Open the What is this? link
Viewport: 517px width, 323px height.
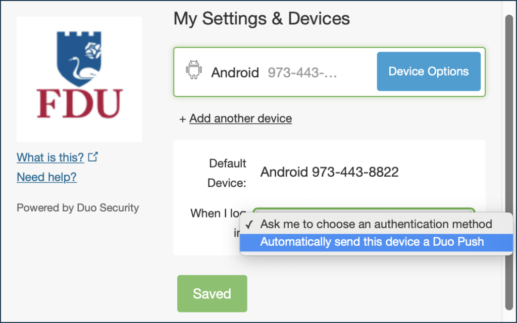point(50,157)
